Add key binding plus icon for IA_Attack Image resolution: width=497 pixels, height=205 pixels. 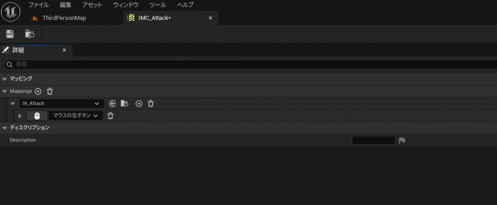point(139,103)
